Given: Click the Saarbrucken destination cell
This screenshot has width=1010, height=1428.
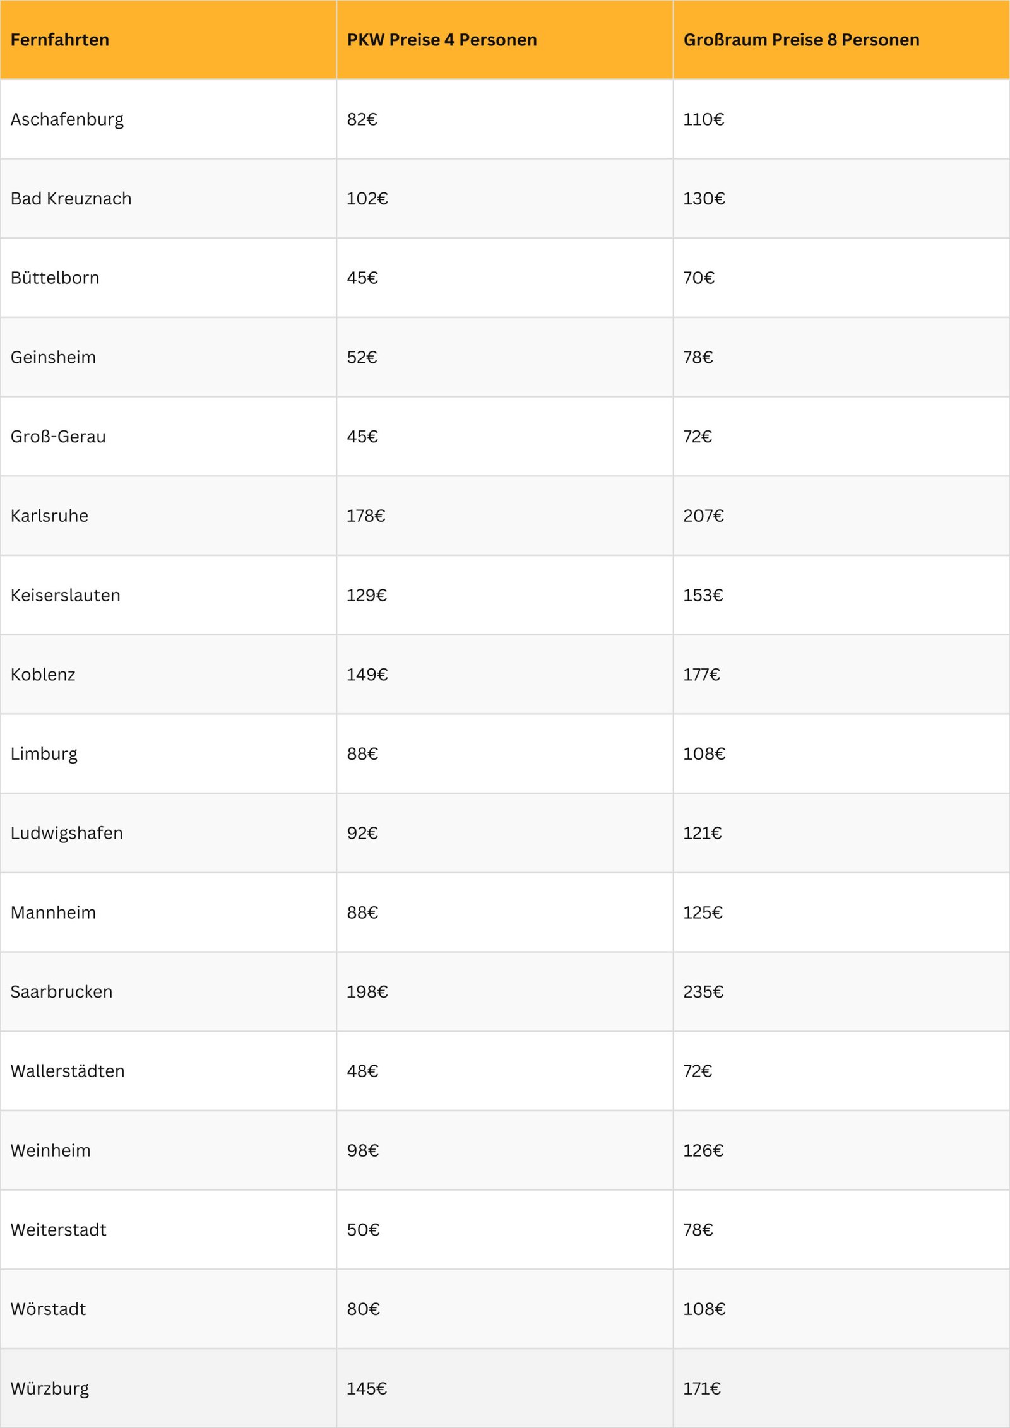Looking at the screenshot, I should pyautogui.click(x=61, y=992).
